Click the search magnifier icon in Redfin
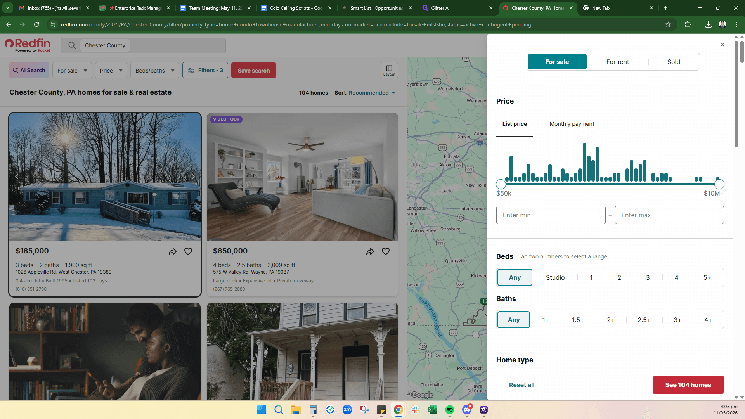This screenshot has width=745, height=419. point(72,45)
